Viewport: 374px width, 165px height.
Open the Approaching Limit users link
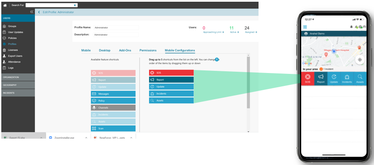tap(213, 32)
